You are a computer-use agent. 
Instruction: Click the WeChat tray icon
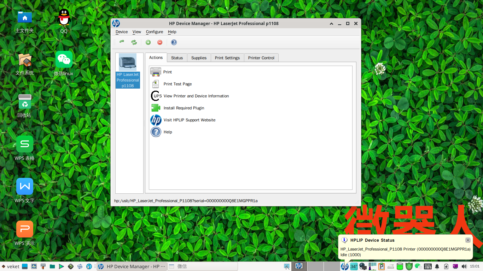(418, 266)
